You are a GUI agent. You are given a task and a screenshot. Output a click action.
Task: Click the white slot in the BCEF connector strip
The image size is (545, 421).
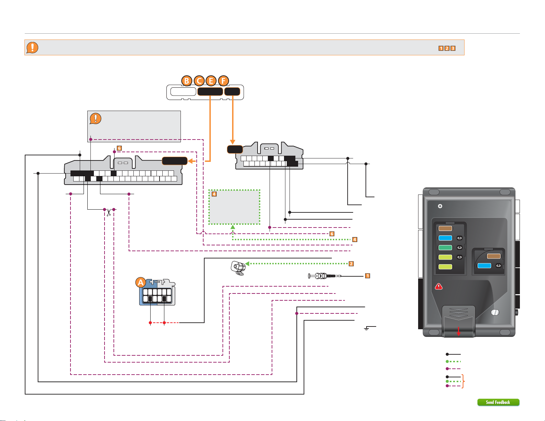183,91
